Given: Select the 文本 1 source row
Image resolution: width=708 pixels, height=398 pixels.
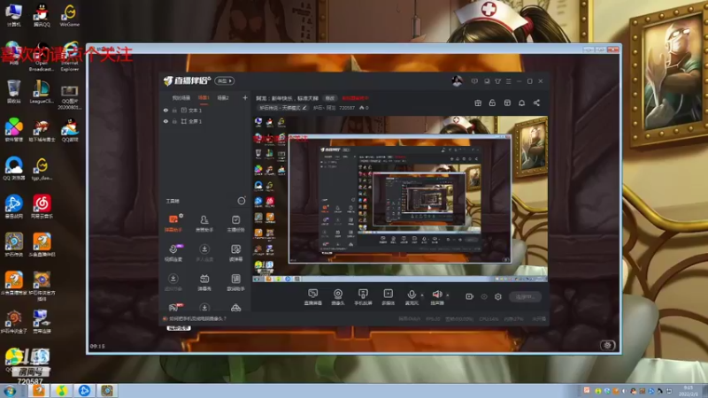Looking at the screenshot, I should coord(204,110).
